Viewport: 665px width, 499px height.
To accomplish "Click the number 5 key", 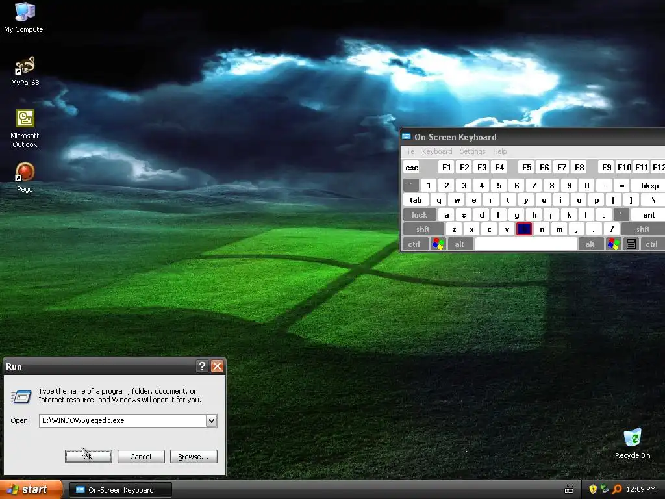I will coord(499,185).
